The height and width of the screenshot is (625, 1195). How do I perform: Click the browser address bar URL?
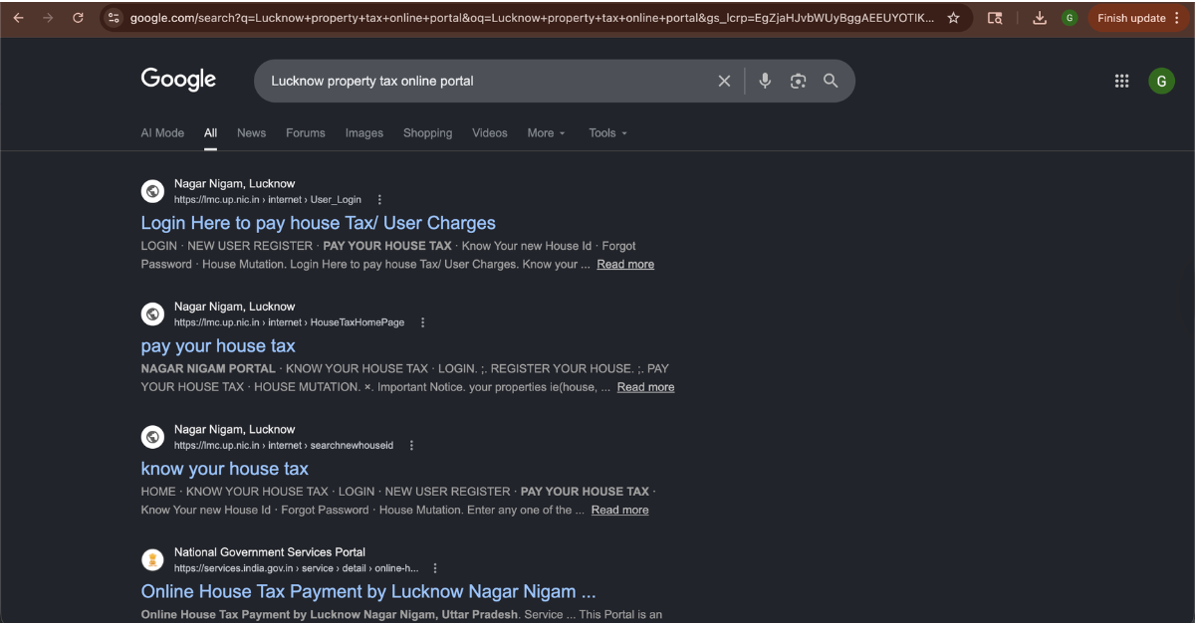pyautogui.click(x=532, y=18)
